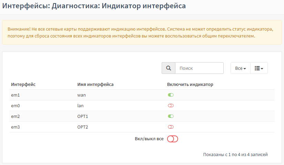Click the 'Включить индикатор' column header
The width and height of the screenshot is (284, 165).
(190, 85)
